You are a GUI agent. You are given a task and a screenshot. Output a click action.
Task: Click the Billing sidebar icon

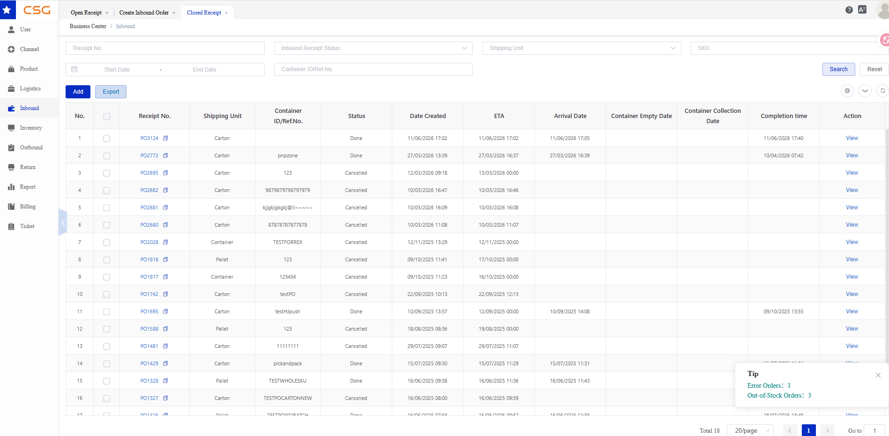(11, 207)
